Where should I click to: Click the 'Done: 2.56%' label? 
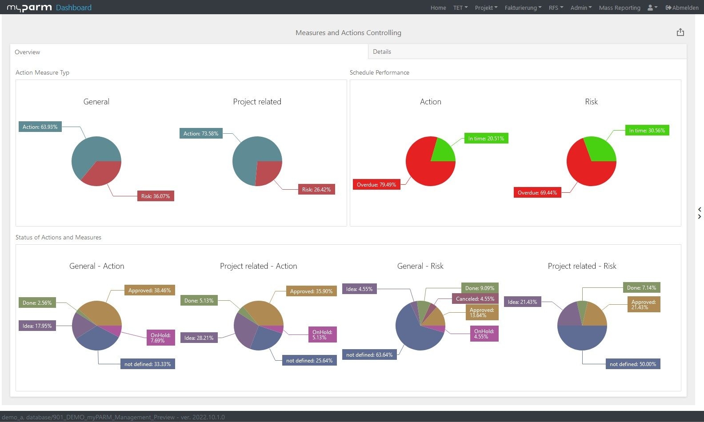(x=37, y=303)
